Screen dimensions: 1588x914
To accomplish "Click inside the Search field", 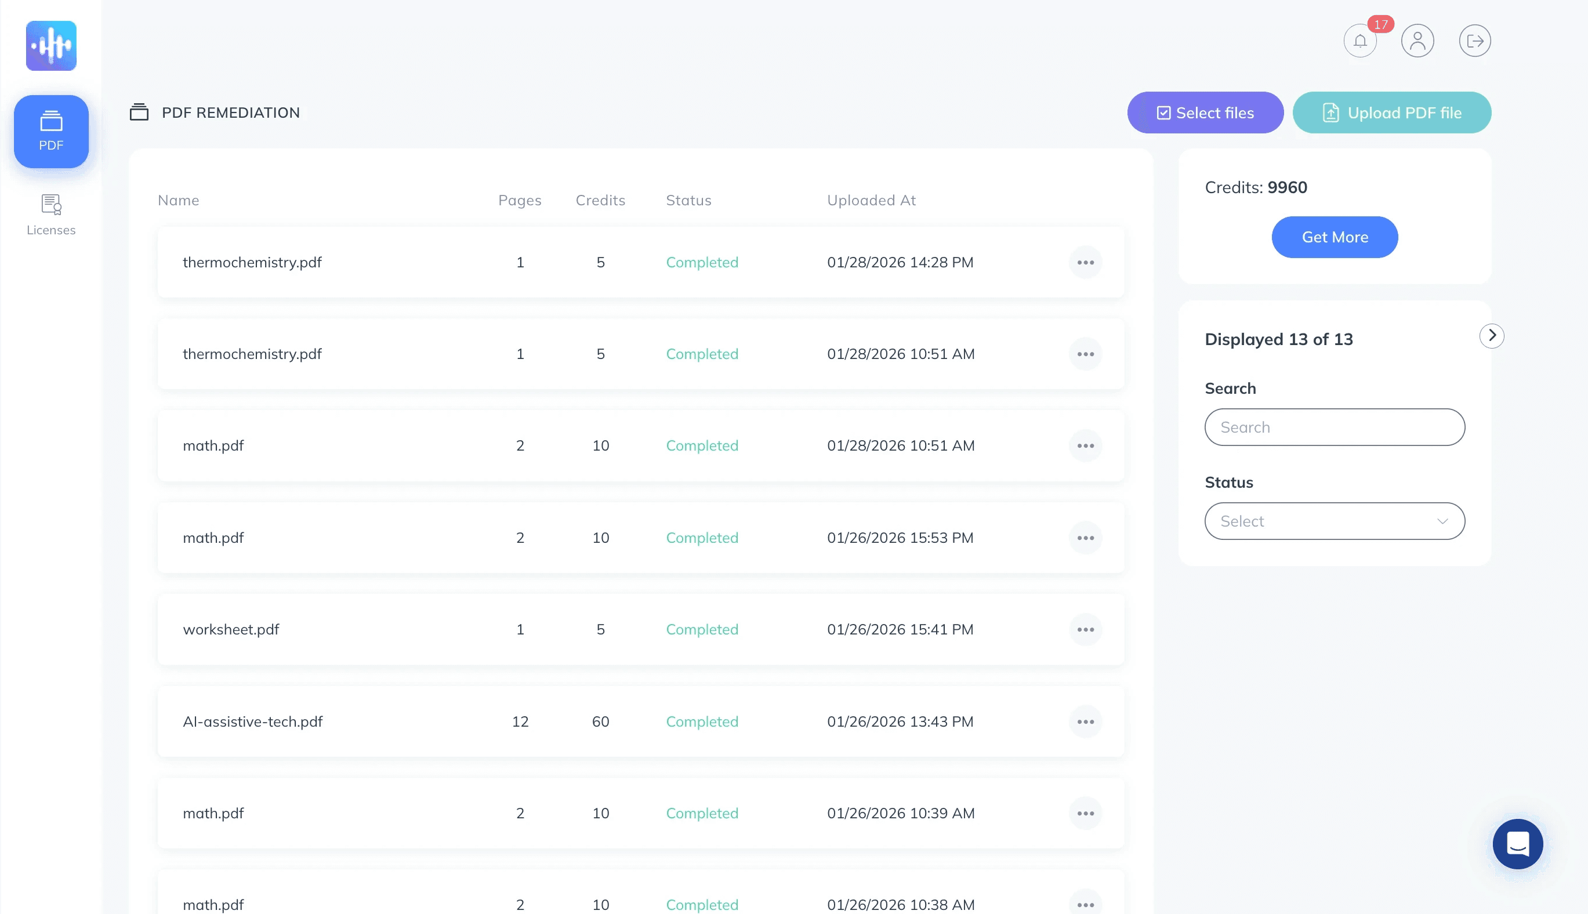I will coord(1334,427).
